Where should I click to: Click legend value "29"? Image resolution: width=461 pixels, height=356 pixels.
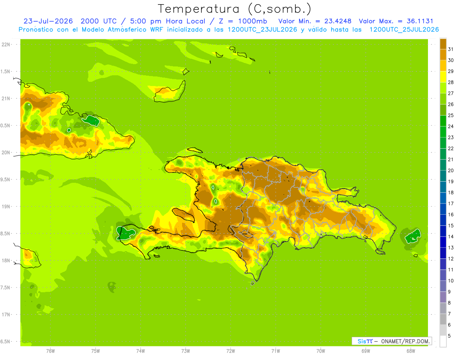[x=451, y=71]
